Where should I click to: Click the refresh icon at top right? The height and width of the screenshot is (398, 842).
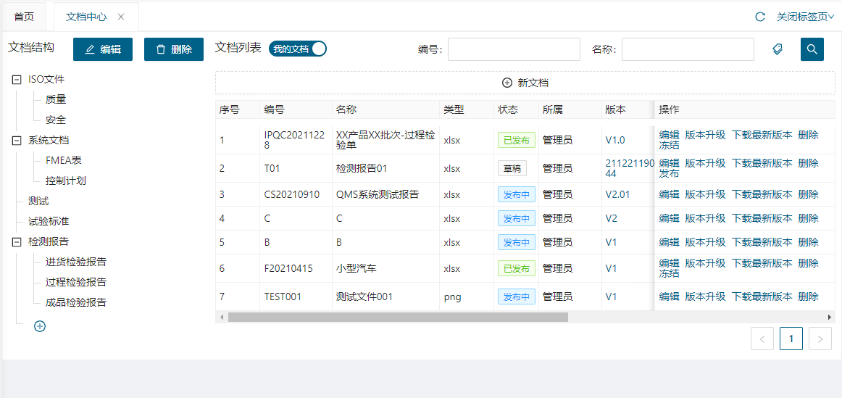coord(760,17)
